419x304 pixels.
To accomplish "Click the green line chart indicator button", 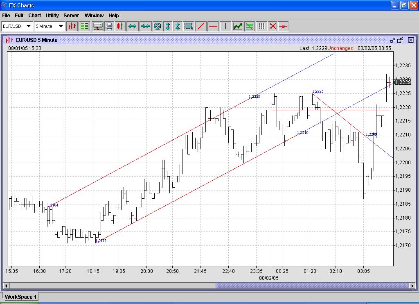I will click(238, 26).
